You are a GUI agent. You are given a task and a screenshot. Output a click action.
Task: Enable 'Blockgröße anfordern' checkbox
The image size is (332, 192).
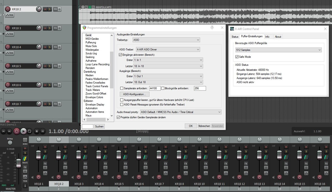point(163,88)
